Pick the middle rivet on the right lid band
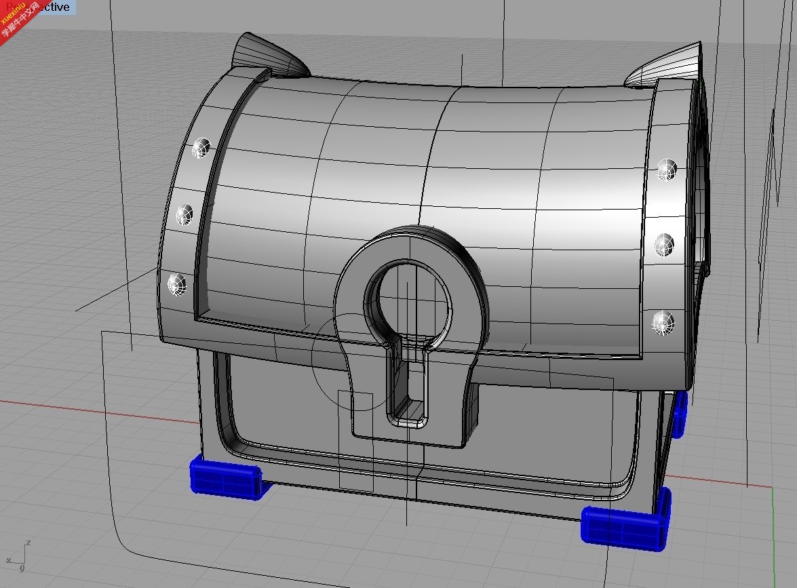The height and width of the screenshot is (588, 797). point(664,245)
